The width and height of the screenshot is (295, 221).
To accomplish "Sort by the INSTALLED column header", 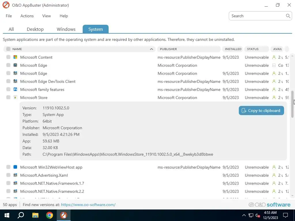I will (233, 49).
